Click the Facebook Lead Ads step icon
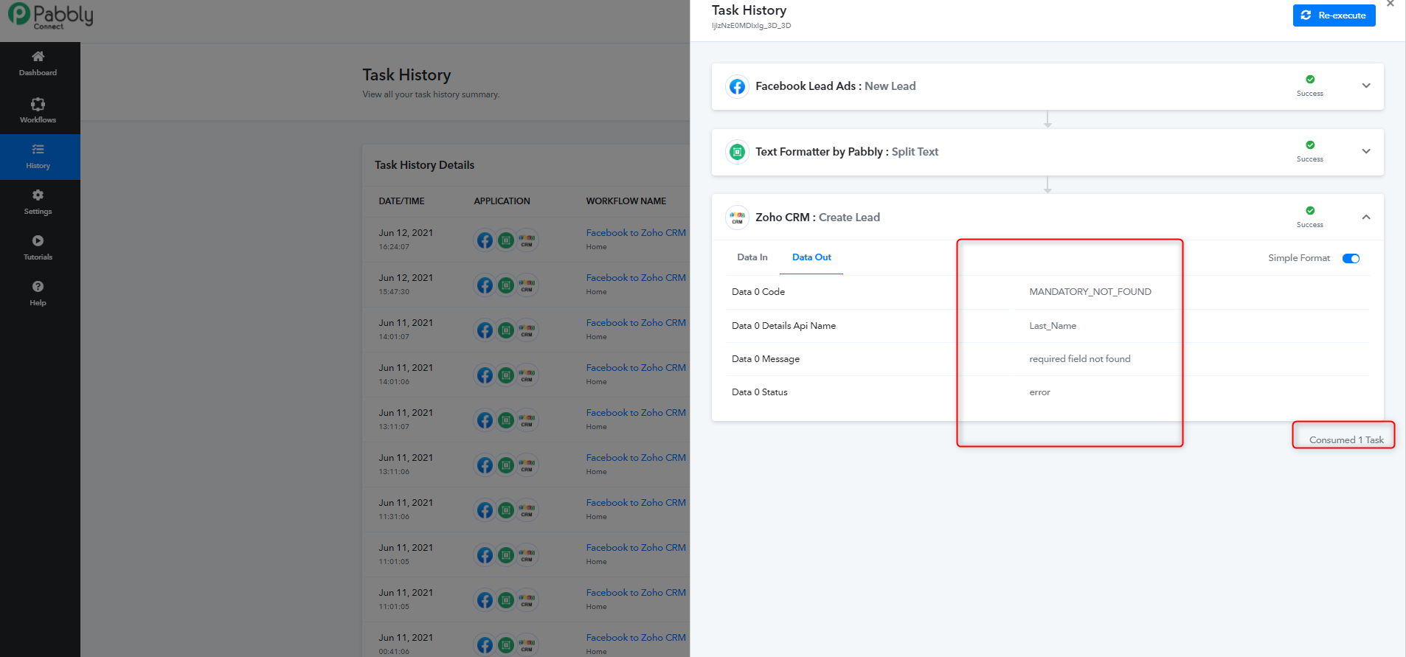This screenshot has width=1406, height=657. pyautogui.click(x=737, y=86)
